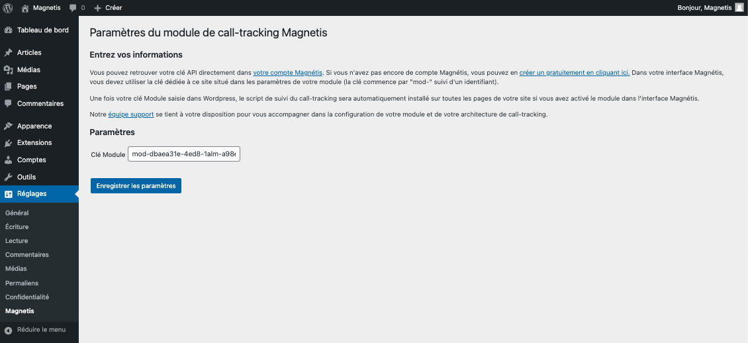Open the Tableau de bord dashboard icon

(x=8, y=30)
